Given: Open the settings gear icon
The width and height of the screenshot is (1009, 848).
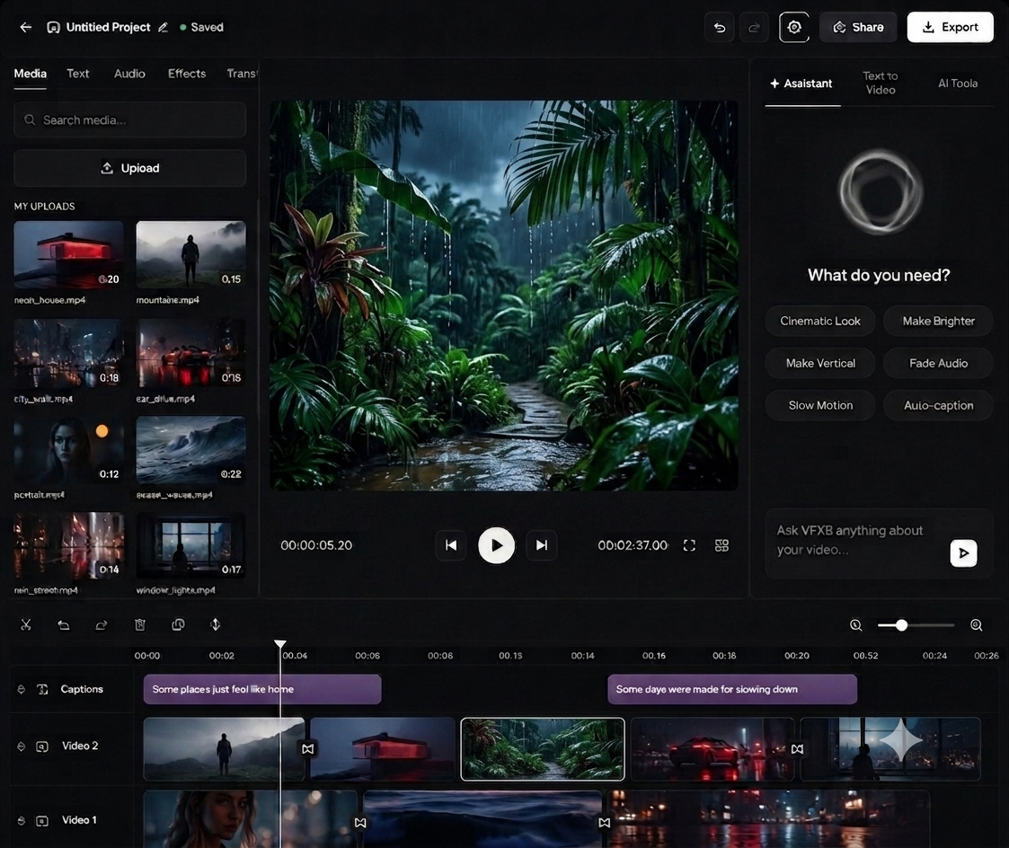Looking at the screenshot, I should 794,27.
